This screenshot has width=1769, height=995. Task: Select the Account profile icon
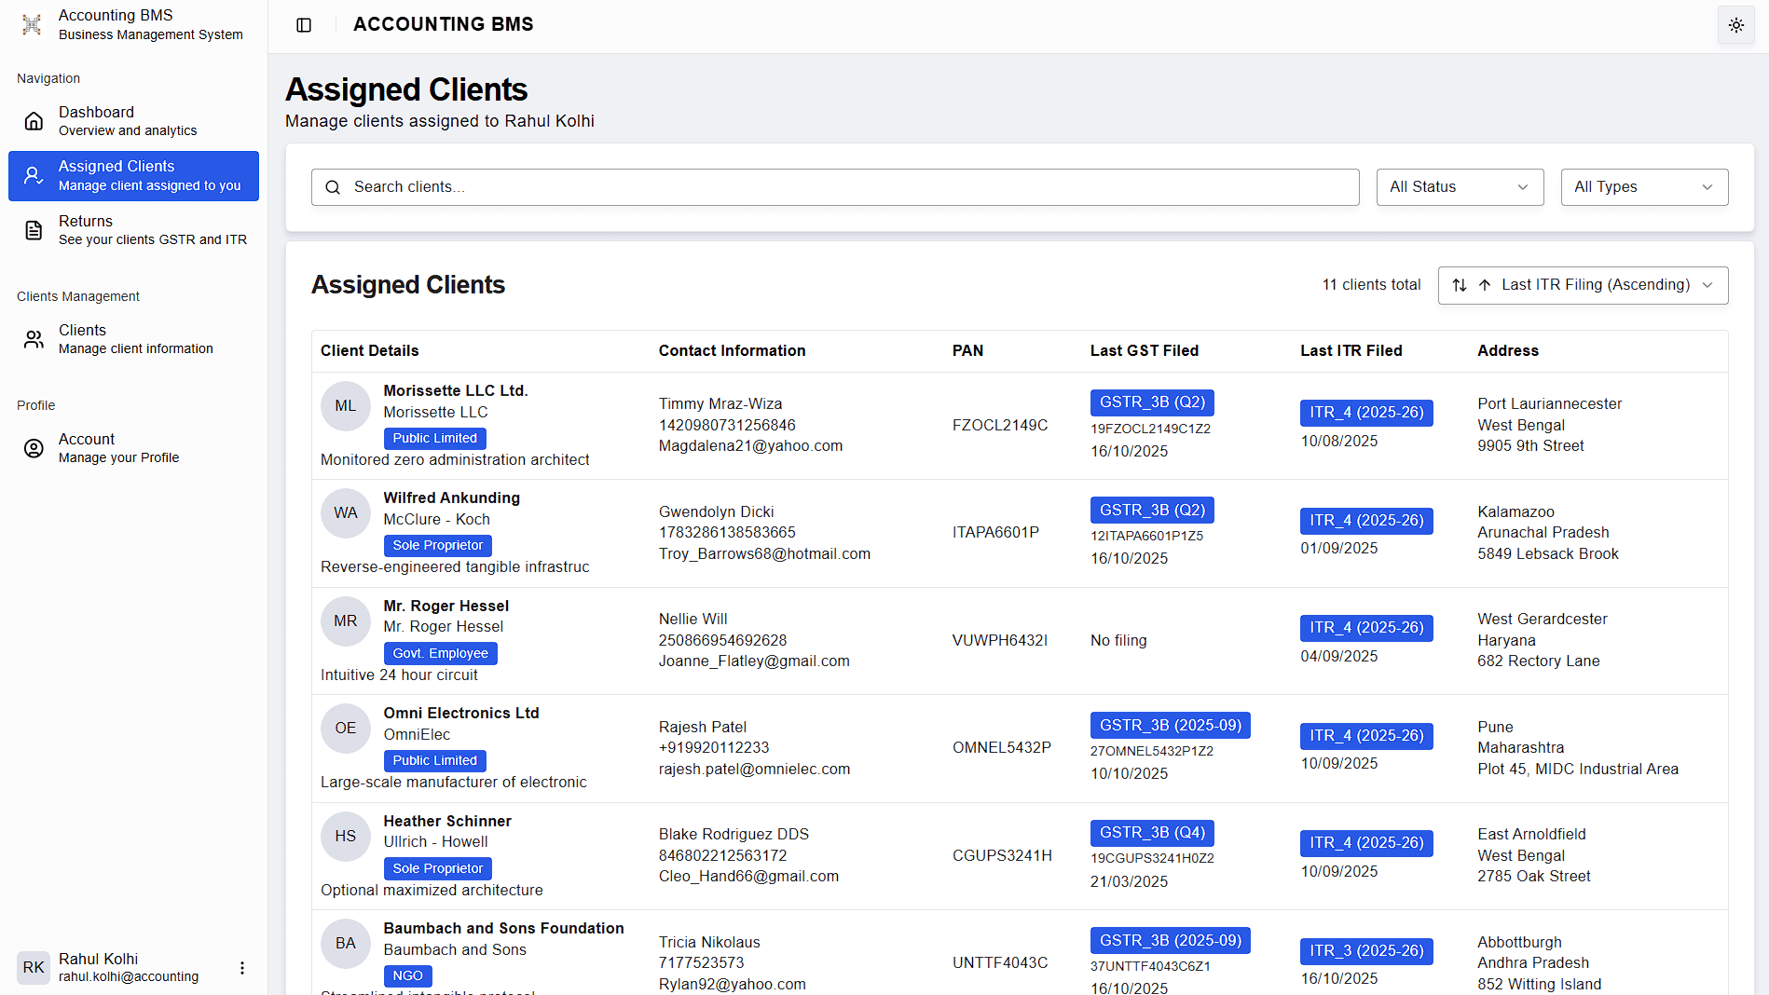click(34, 448)
